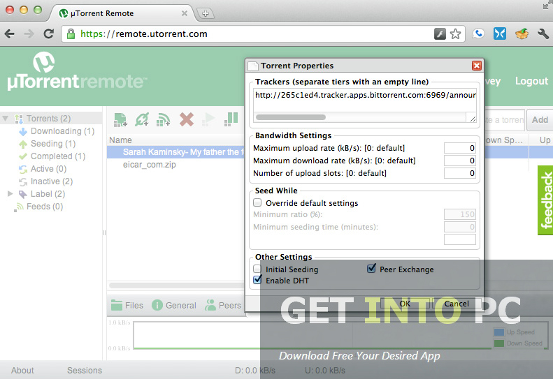Remove torrent with the red X icon
The height and width of the screenshot is (379, 553).
pyautogui.click(x=187, y=120)
